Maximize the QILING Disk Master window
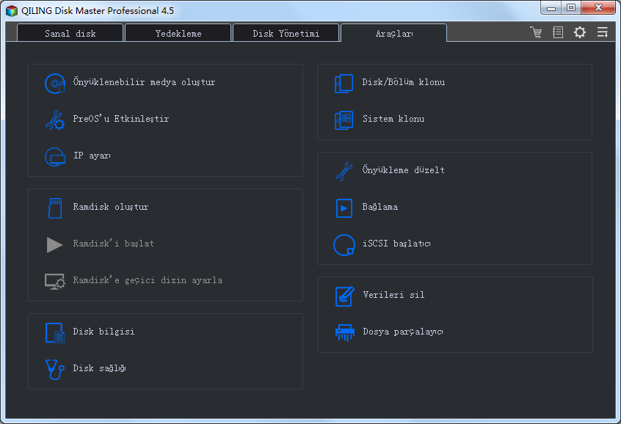 click(570, 8)
